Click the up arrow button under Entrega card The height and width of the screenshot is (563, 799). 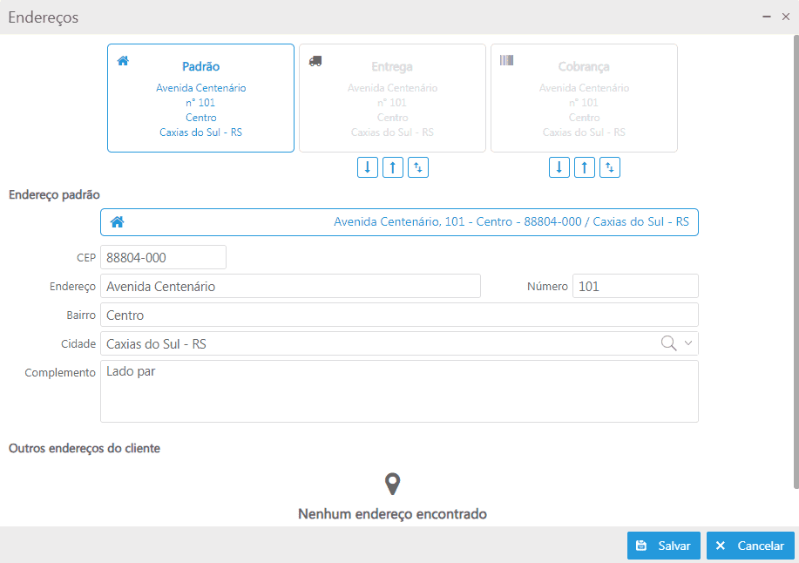(393, 167)
